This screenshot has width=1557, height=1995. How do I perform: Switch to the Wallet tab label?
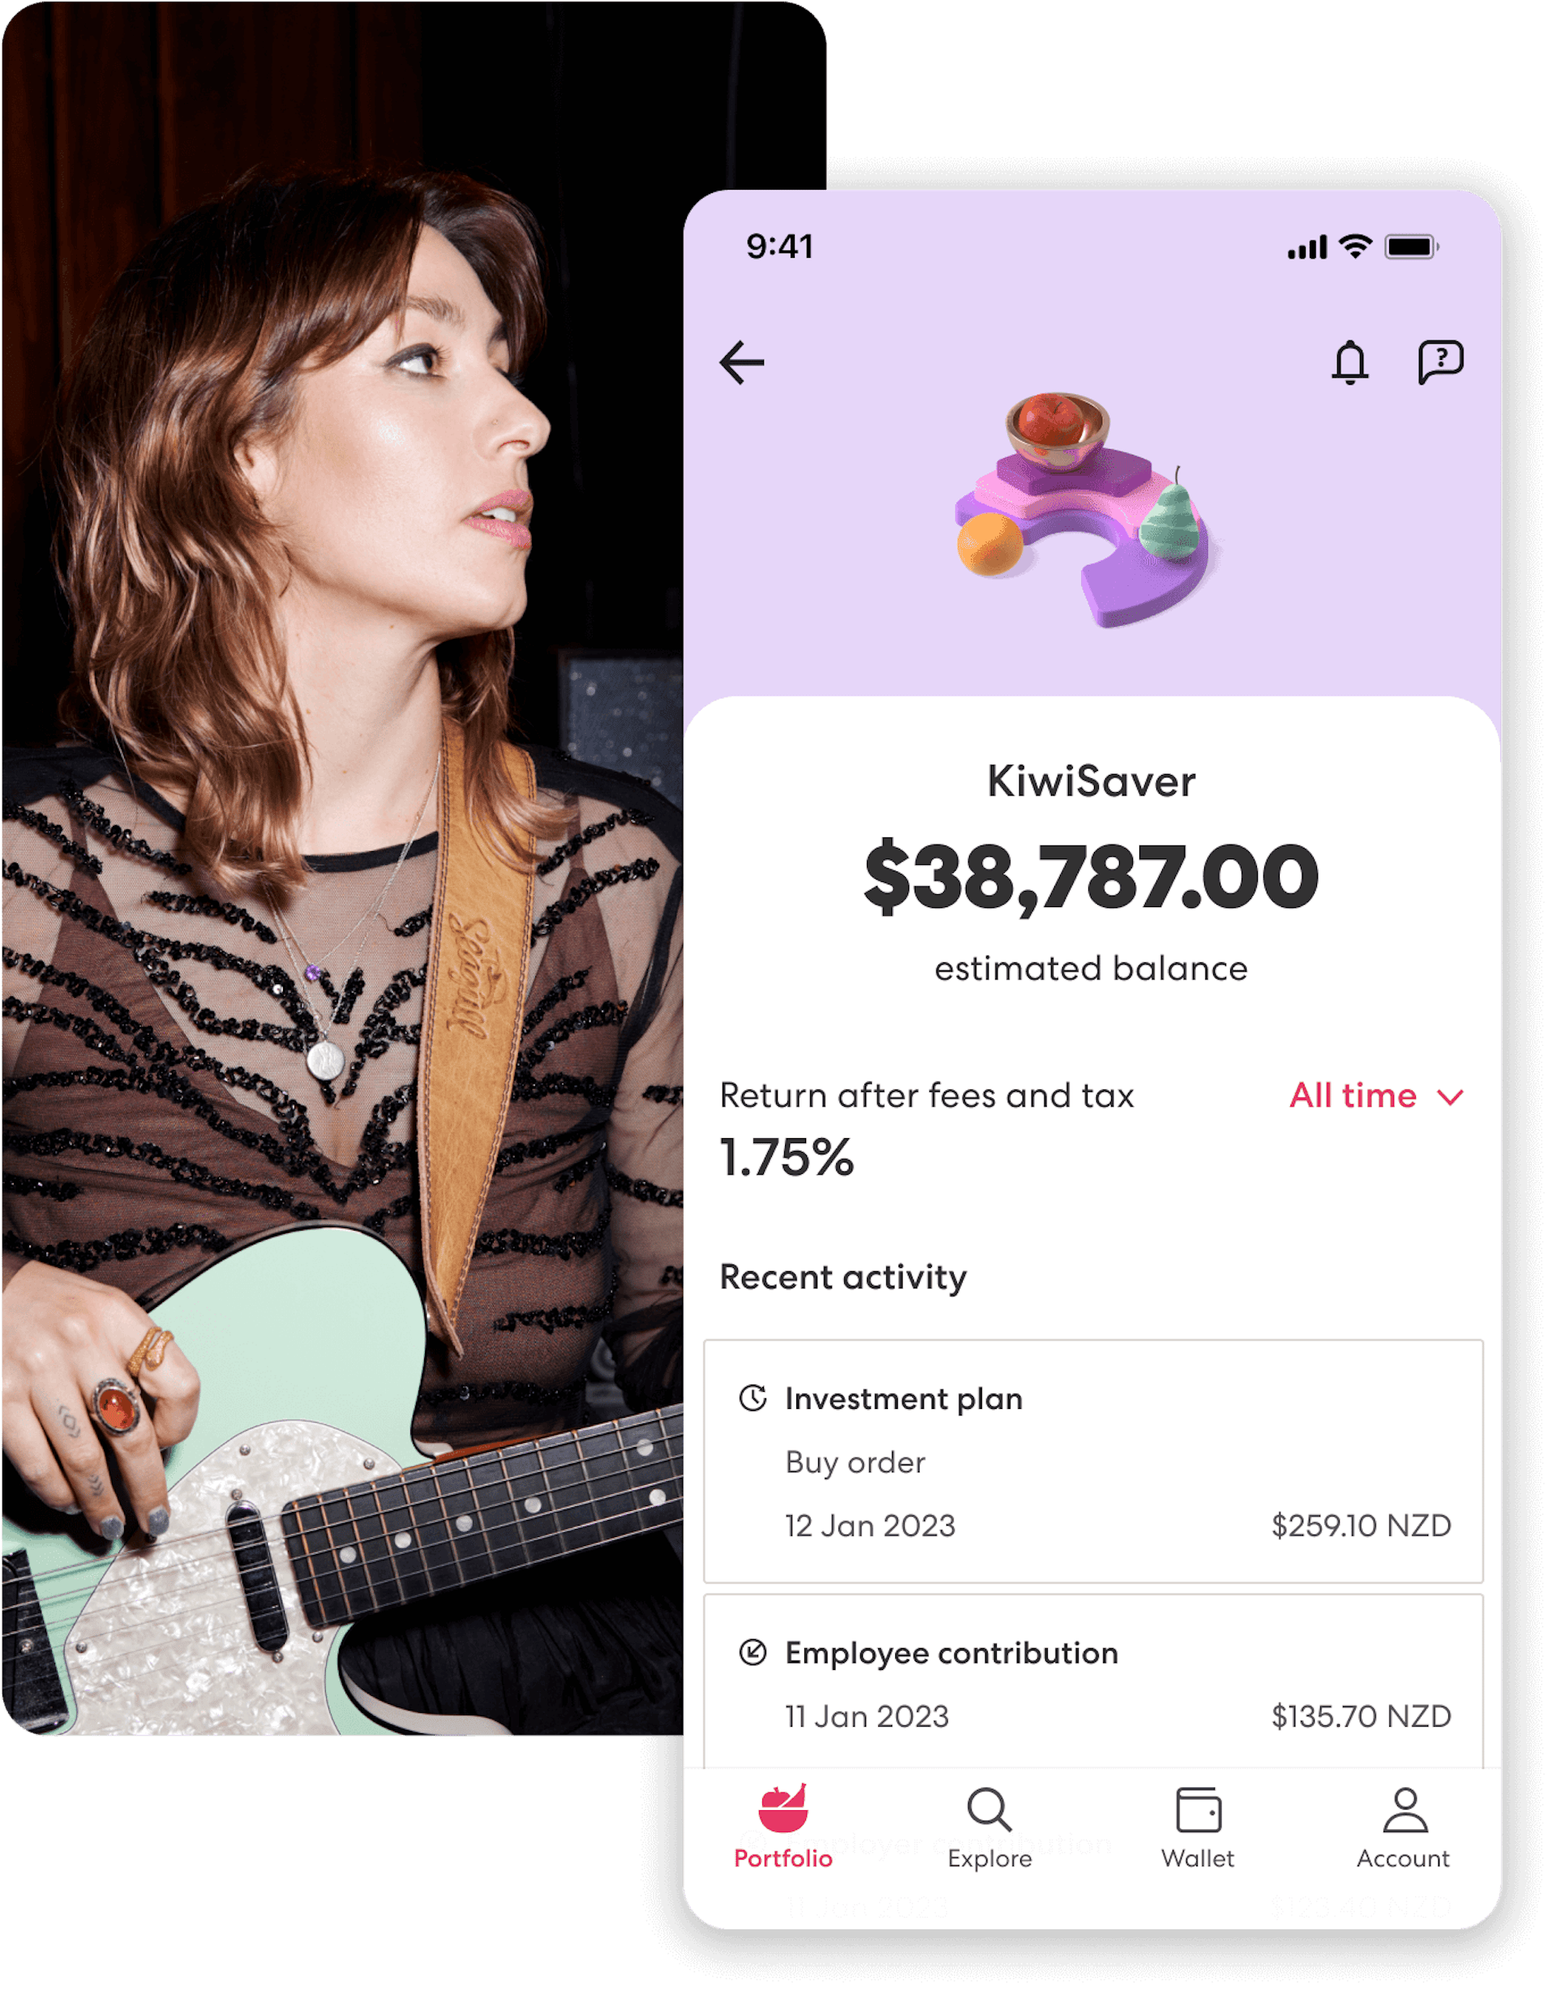[x=1197, y=1859]
